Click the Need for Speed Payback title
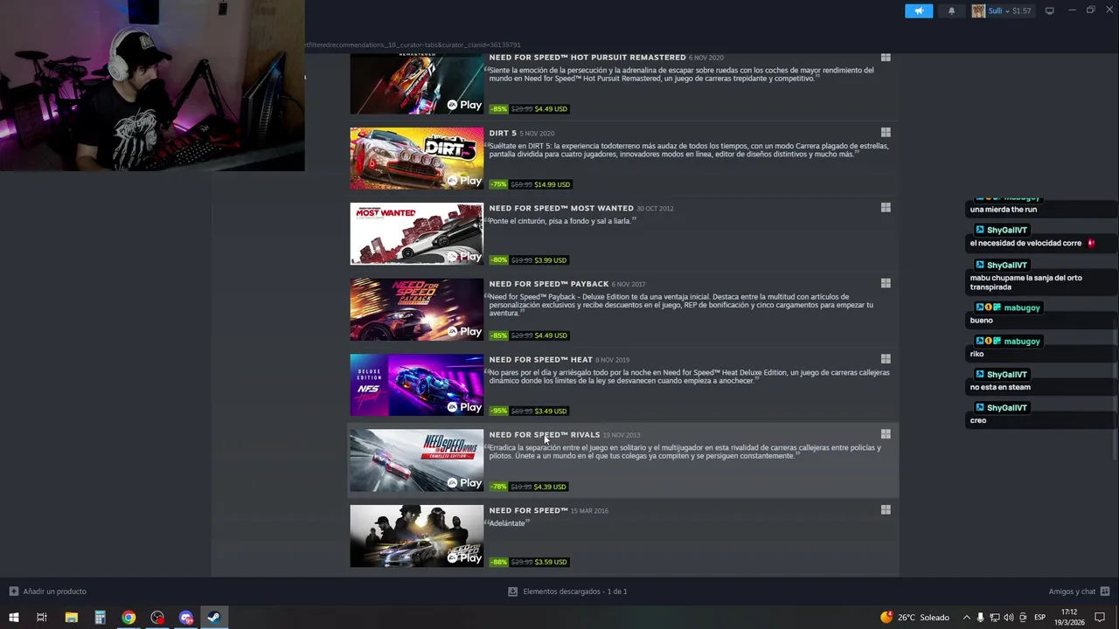The height and width of the screenshot is (629, 1119). click(x=549, y=284)
